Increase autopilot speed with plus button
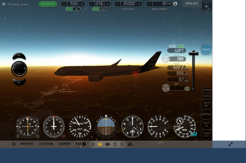 click(82, 4)
